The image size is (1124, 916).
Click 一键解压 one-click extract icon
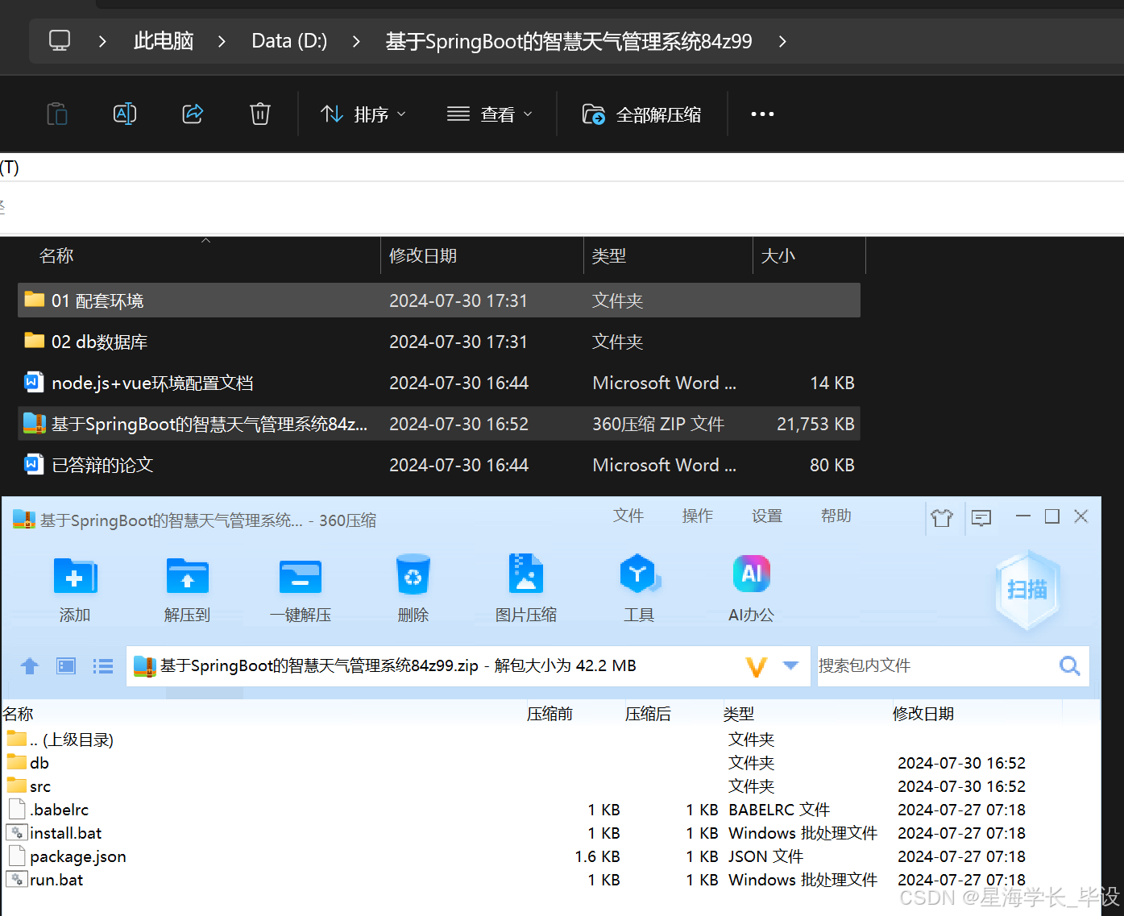(301, 589)
